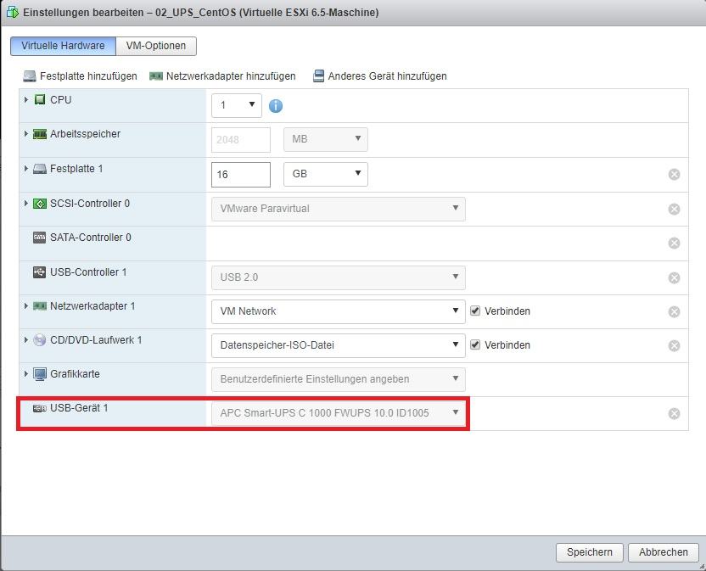The width and height of the screenshot is (706, 571).
Task: Click Netzwerkadapter hinzufügen
Action: click(x=222, y=76)
